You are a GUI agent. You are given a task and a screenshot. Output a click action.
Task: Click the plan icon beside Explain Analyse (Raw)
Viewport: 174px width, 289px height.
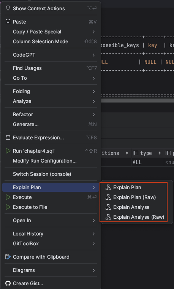pos(108,217)
